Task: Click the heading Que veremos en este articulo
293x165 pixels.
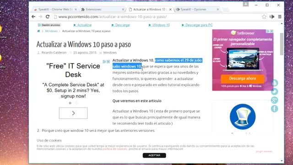Action: [x=137, y=101]
